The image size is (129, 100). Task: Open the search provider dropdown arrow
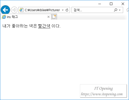coord(120,10)
